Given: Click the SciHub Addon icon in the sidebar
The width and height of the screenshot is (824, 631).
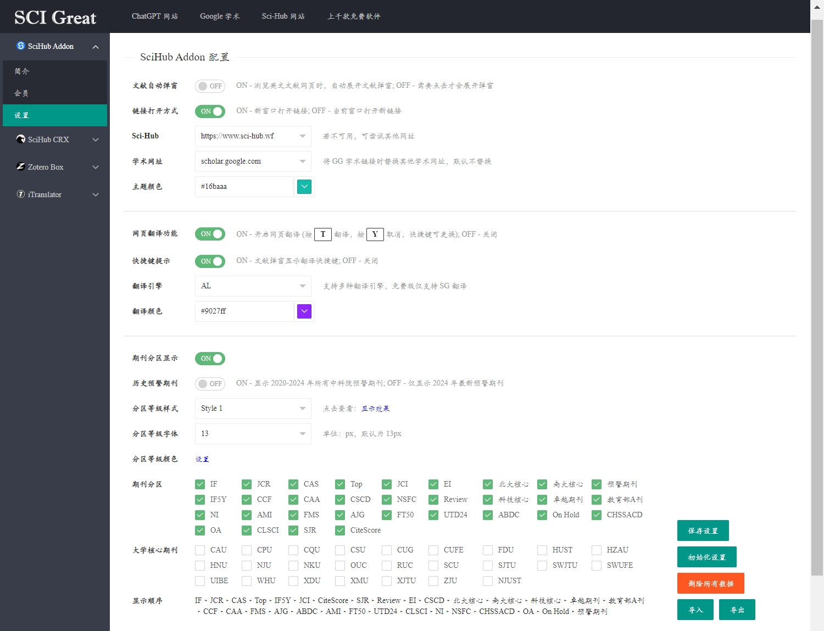Looking at the screenshot, I should (x=20, y=46).
